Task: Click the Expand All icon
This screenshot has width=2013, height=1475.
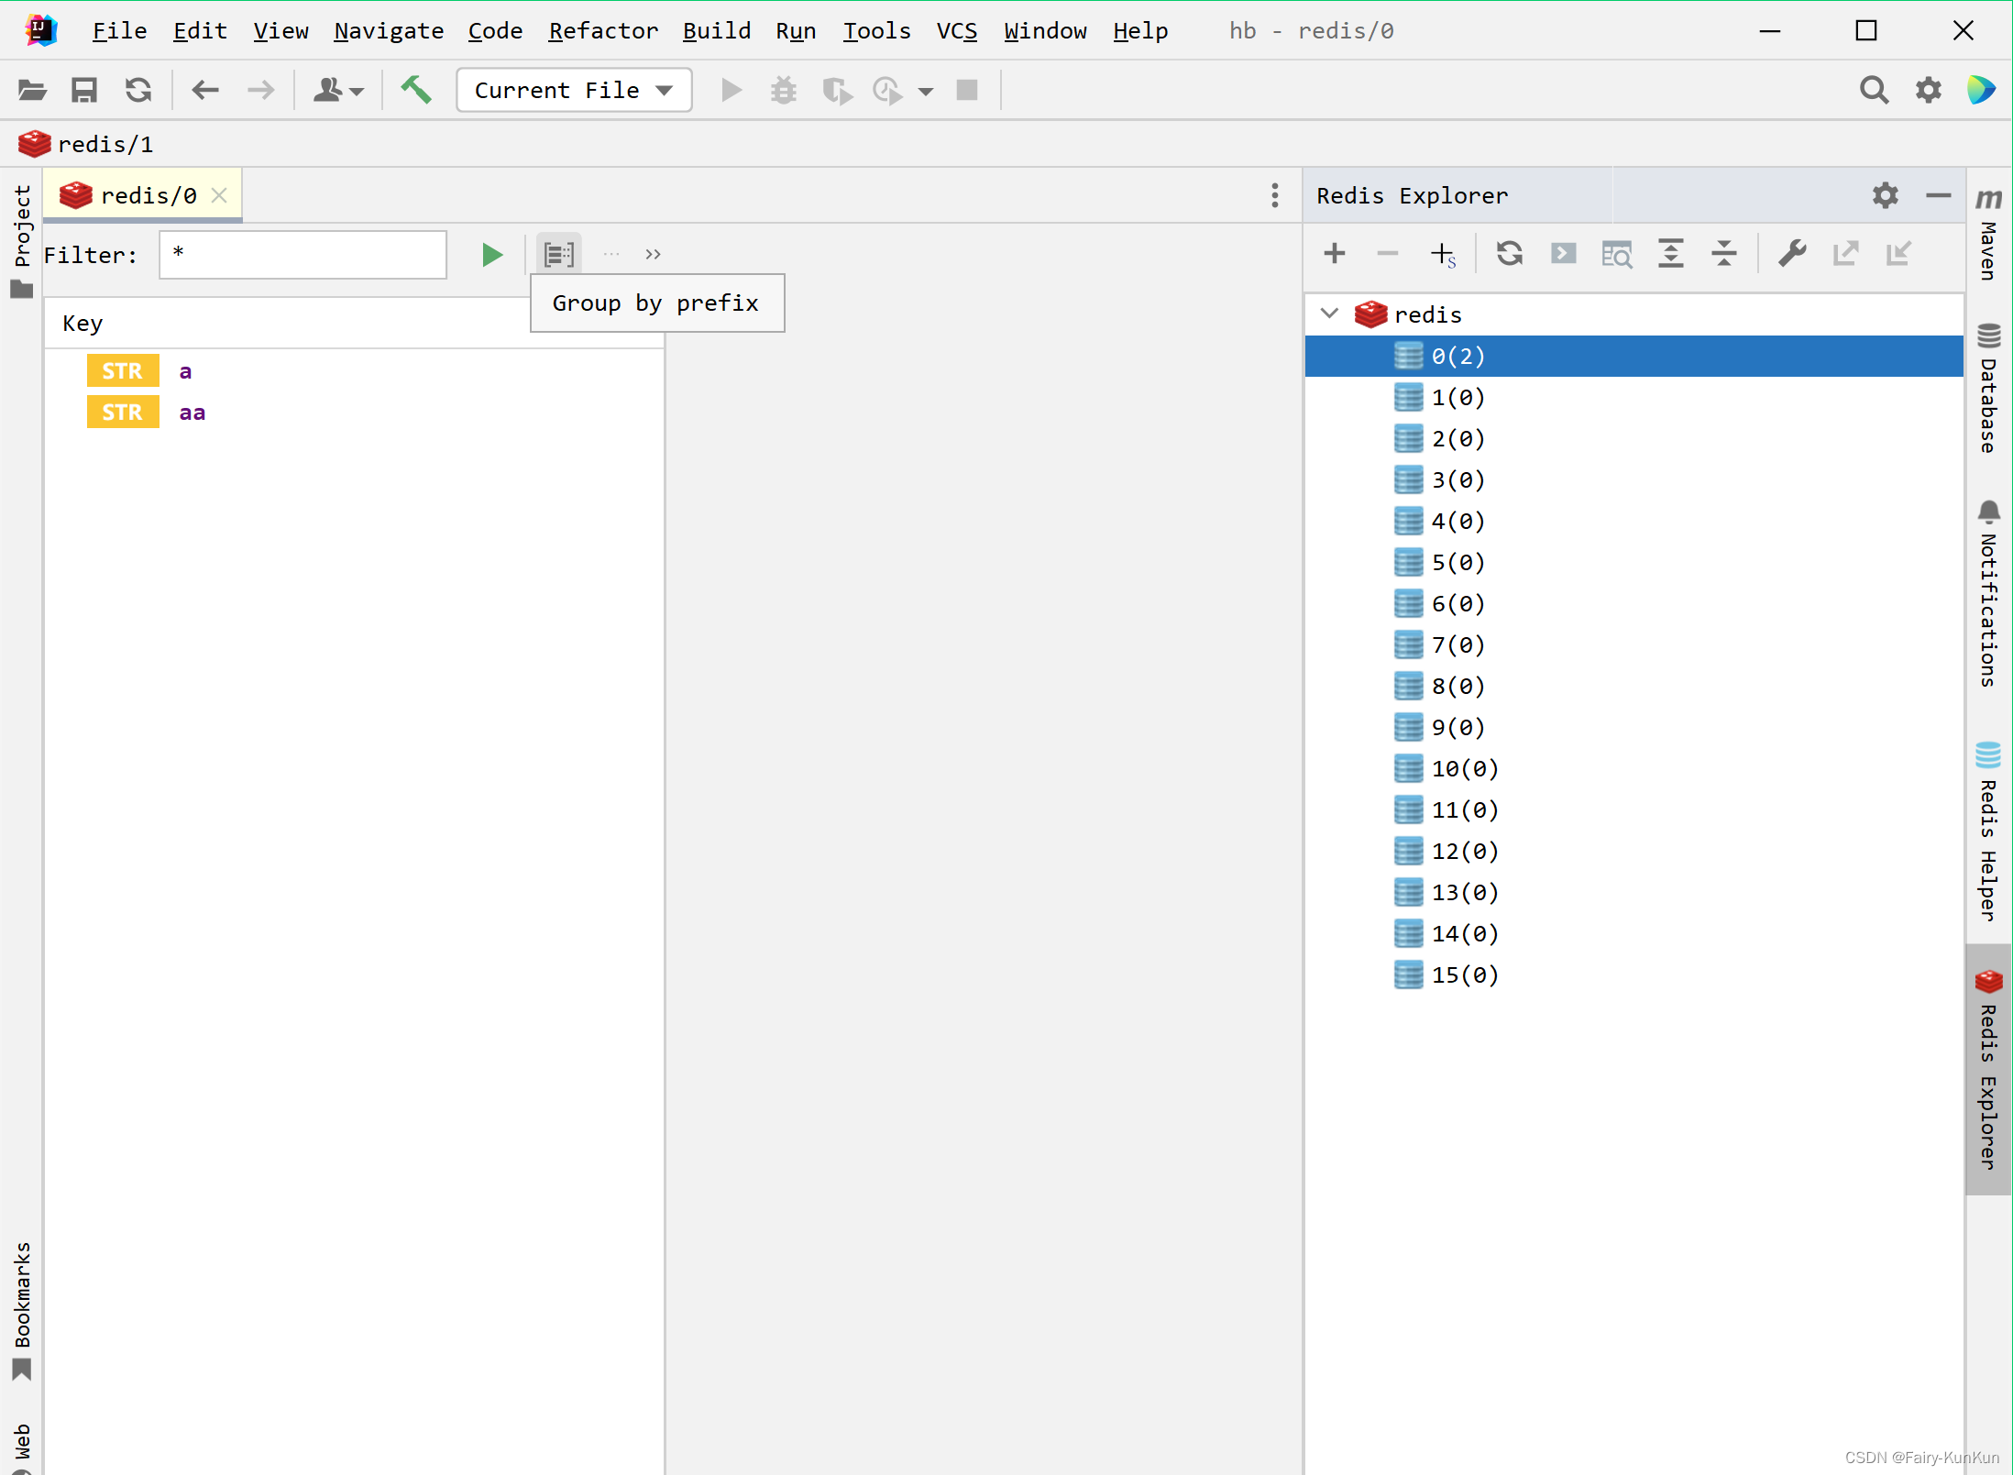Action: click(x=1670, y=253)
